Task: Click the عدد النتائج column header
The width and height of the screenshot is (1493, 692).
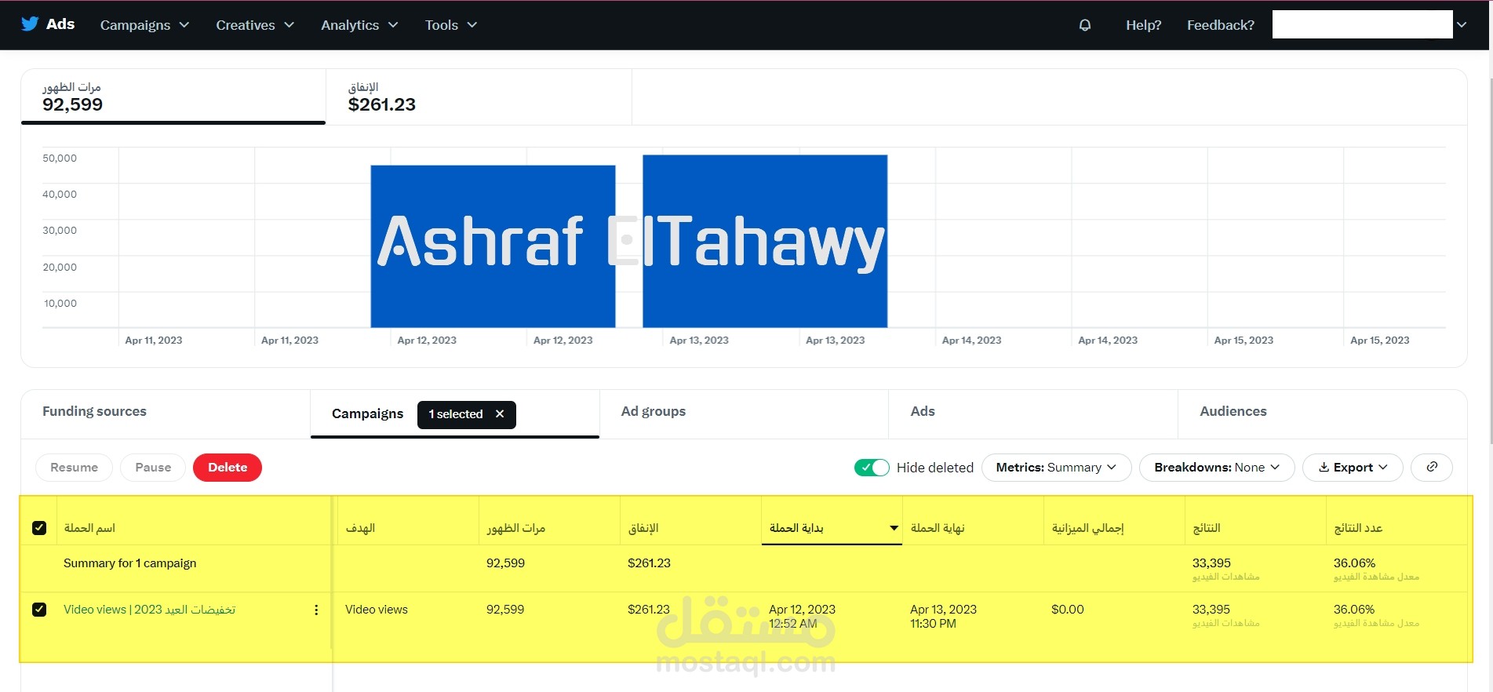Action: pos(1358,528)
